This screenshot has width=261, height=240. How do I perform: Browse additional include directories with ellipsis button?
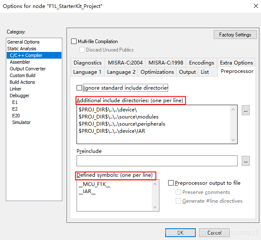pos(246,110)
